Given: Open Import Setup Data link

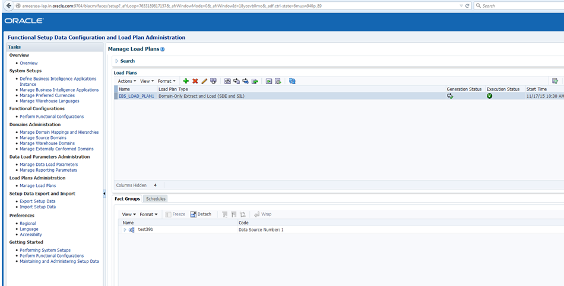Looking at the screenshot, I should [38, 207].
